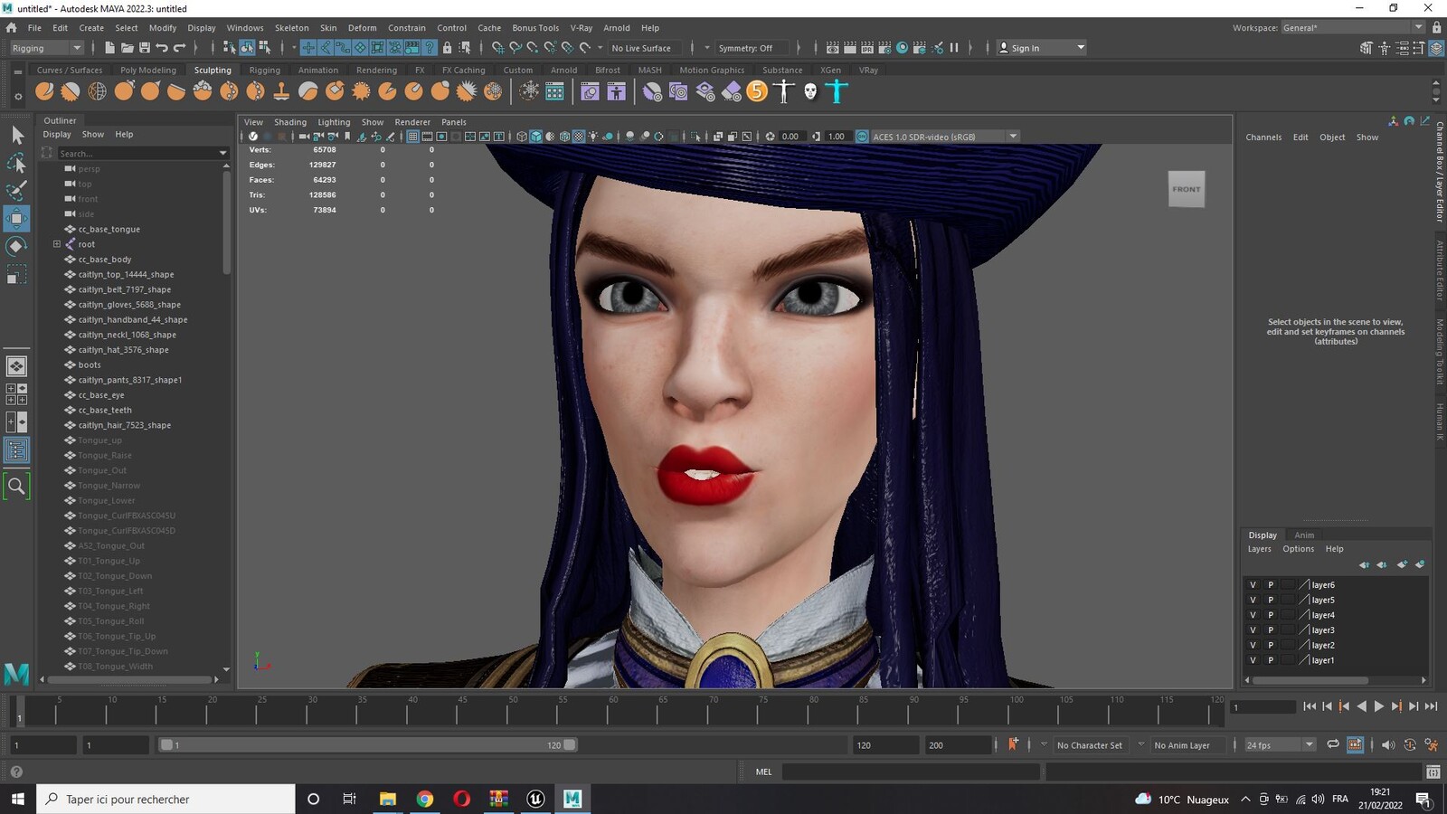Viewport: 1447px width, 814px height.
Task: Click the FRONT face of the view cube
Action: click(x=1187, y=189)
